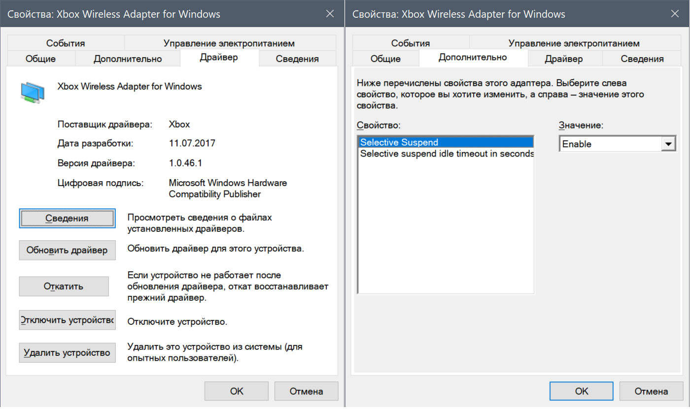The image size is (690, 409).
Task: Open События tab in the driver info dialog
Action: (66, 43)
